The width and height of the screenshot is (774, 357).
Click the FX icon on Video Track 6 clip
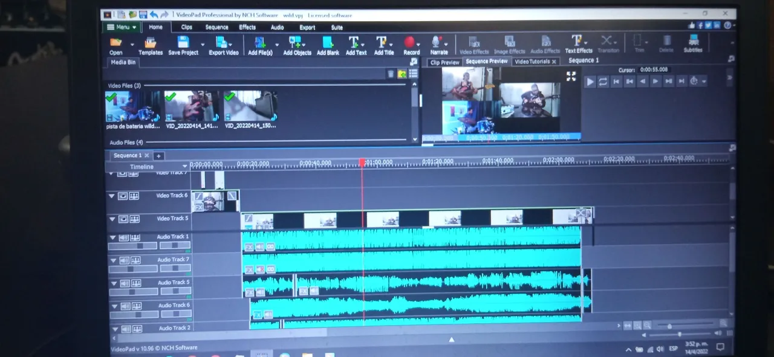[x=198, y=207]
